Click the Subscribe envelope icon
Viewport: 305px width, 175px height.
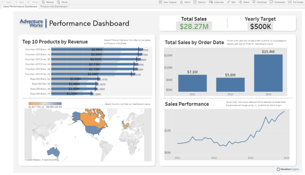coord(210,2)
